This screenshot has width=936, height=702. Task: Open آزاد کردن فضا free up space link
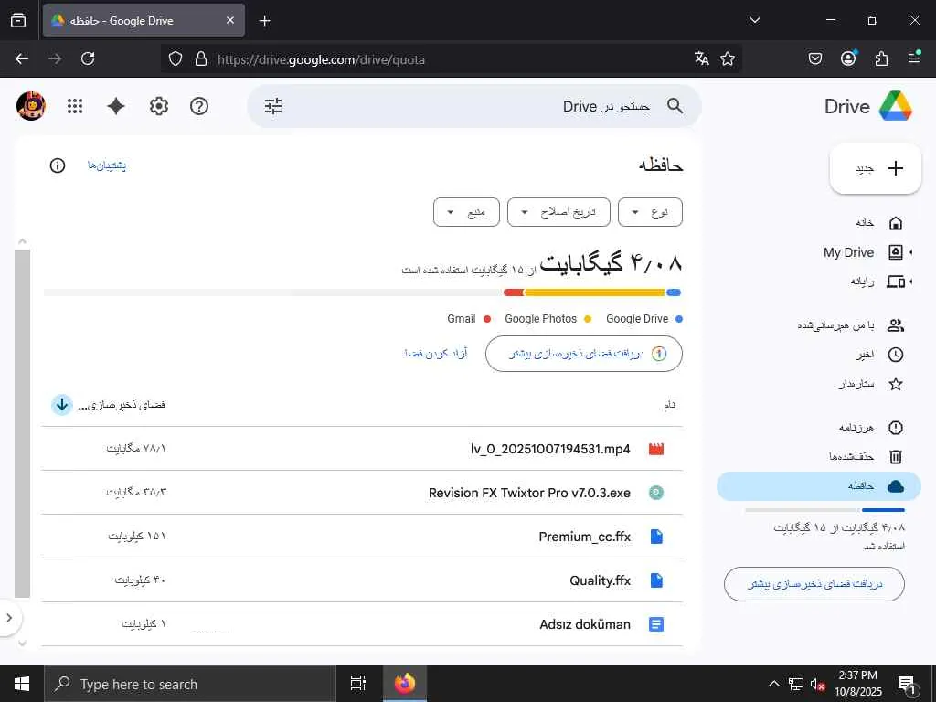pos(436,354)
